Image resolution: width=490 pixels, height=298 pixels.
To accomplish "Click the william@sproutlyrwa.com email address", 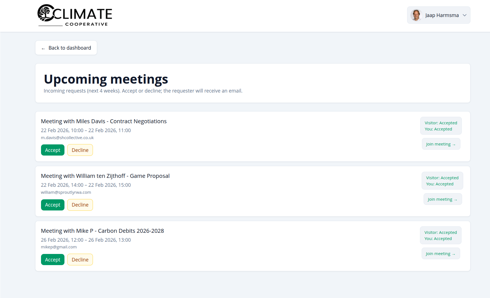I will [66, 192].
